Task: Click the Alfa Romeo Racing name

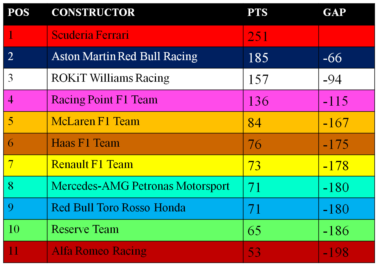Action: (99, 251)
